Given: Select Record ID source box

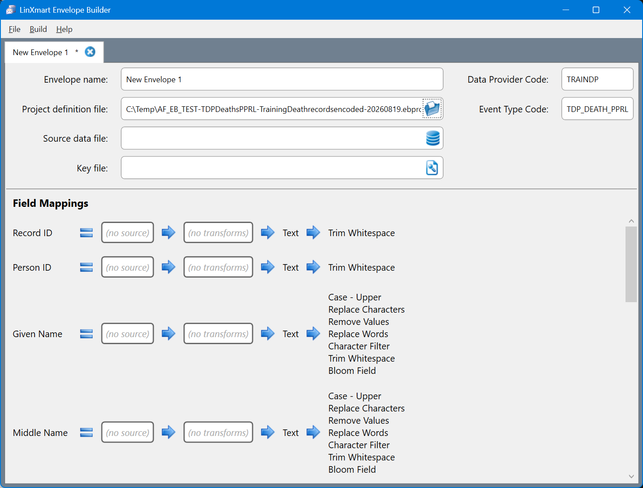Looking at the screenshot, I should [128, 233].
